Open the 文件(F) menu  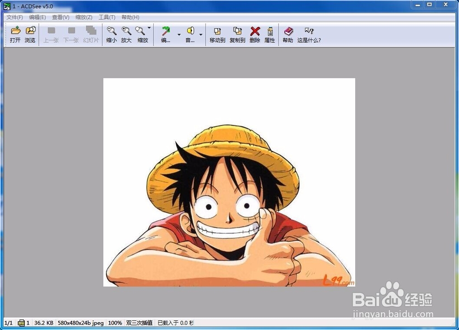tap(15, 17)
